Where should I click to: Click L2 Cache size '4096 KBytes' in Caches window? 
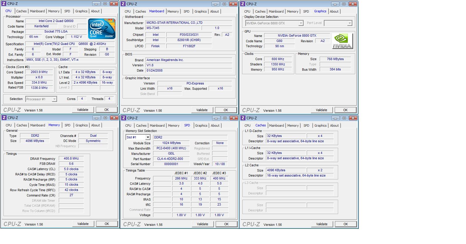pyautogui.click(x=286, y=170)
